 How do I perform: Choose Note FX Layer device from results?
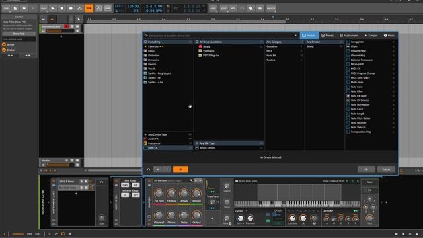(x=371, y=96)
